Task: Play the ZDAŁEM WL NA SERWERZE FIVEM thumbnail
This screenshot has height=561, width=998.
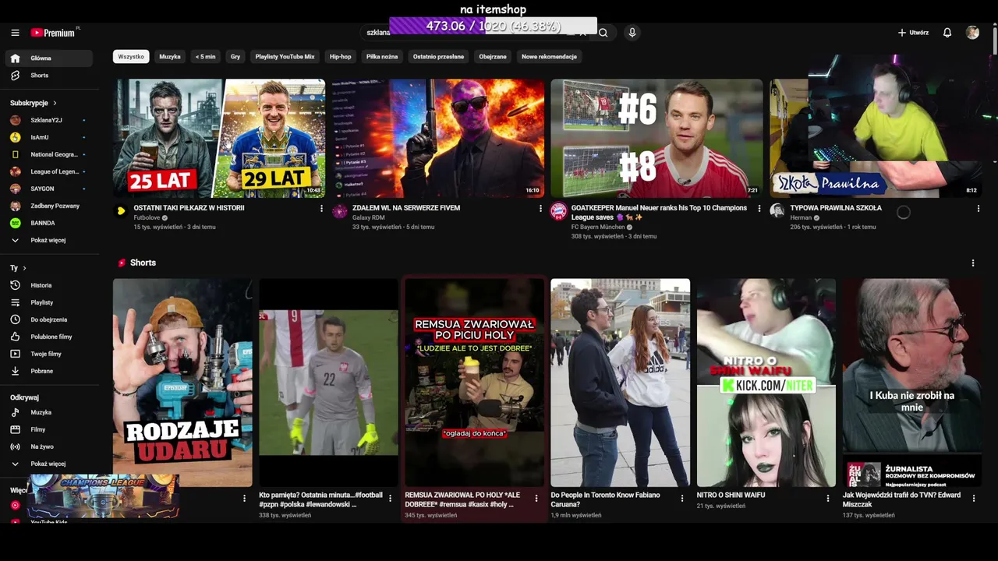Action: click(438, 138)
